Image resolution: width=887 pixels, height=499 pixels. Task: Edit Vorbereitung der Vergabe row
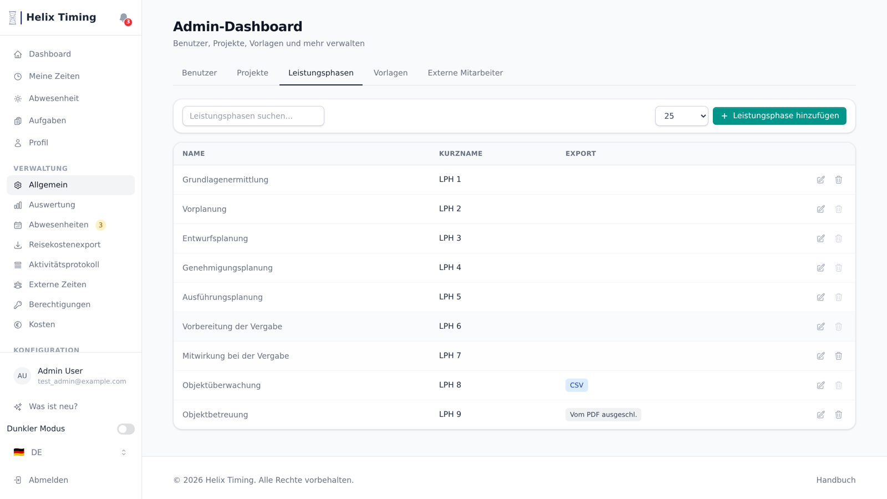pos(820,327)
